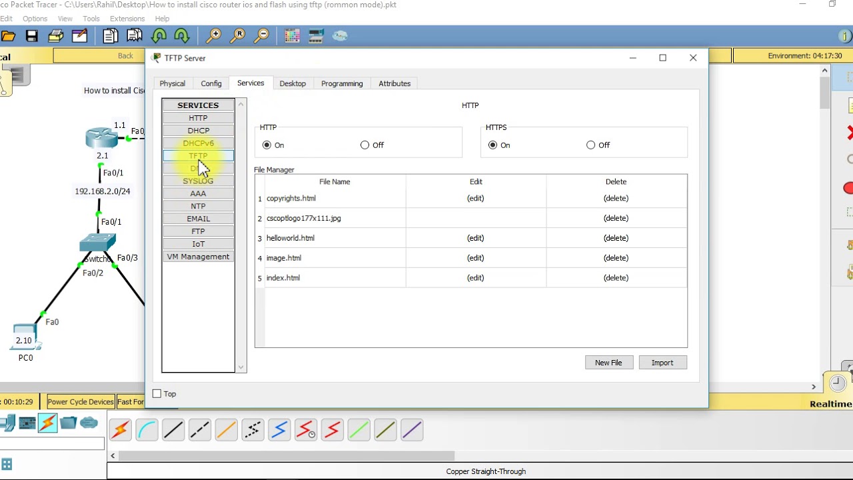Undo the last action with the green arrow

(159, 36)
